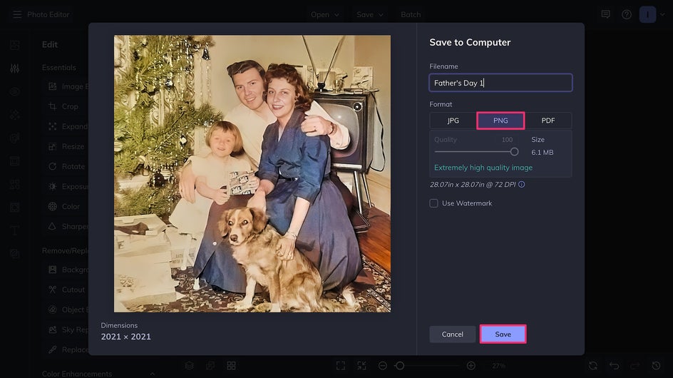The image size is (673, 378).
Task: Switch format to PDF
Action: point(548,121)
